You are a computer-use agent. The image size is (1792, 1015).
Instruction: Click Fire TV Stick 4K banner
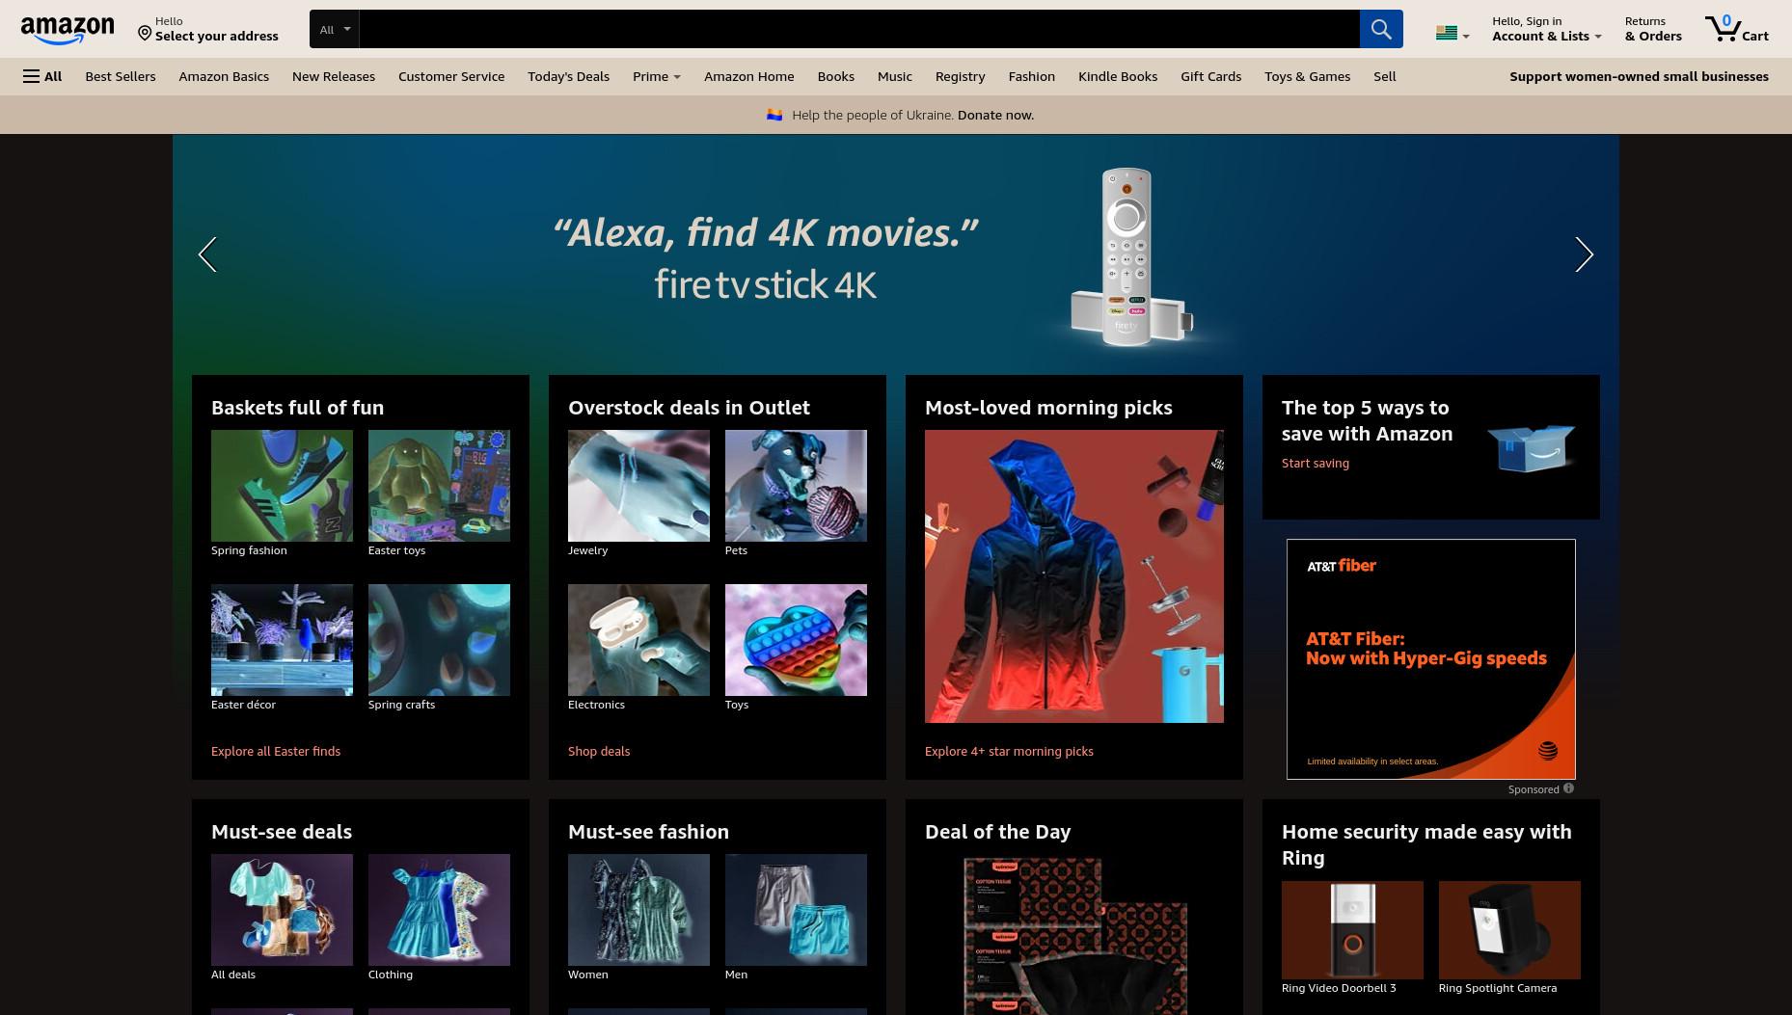click(896, 255)
